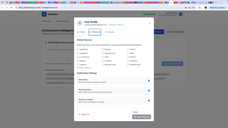The image size is (228, 128).
Task: Click '2 documents available for analysis' text
Action: click(58, 64)
